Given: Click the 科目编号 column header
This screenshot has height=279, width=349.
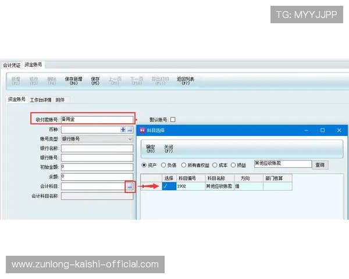Looking at the screenshot, I should [x=191, y=178].
